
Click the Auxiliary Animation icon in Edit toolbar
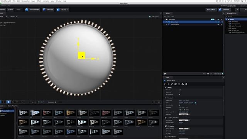point(172,84)
